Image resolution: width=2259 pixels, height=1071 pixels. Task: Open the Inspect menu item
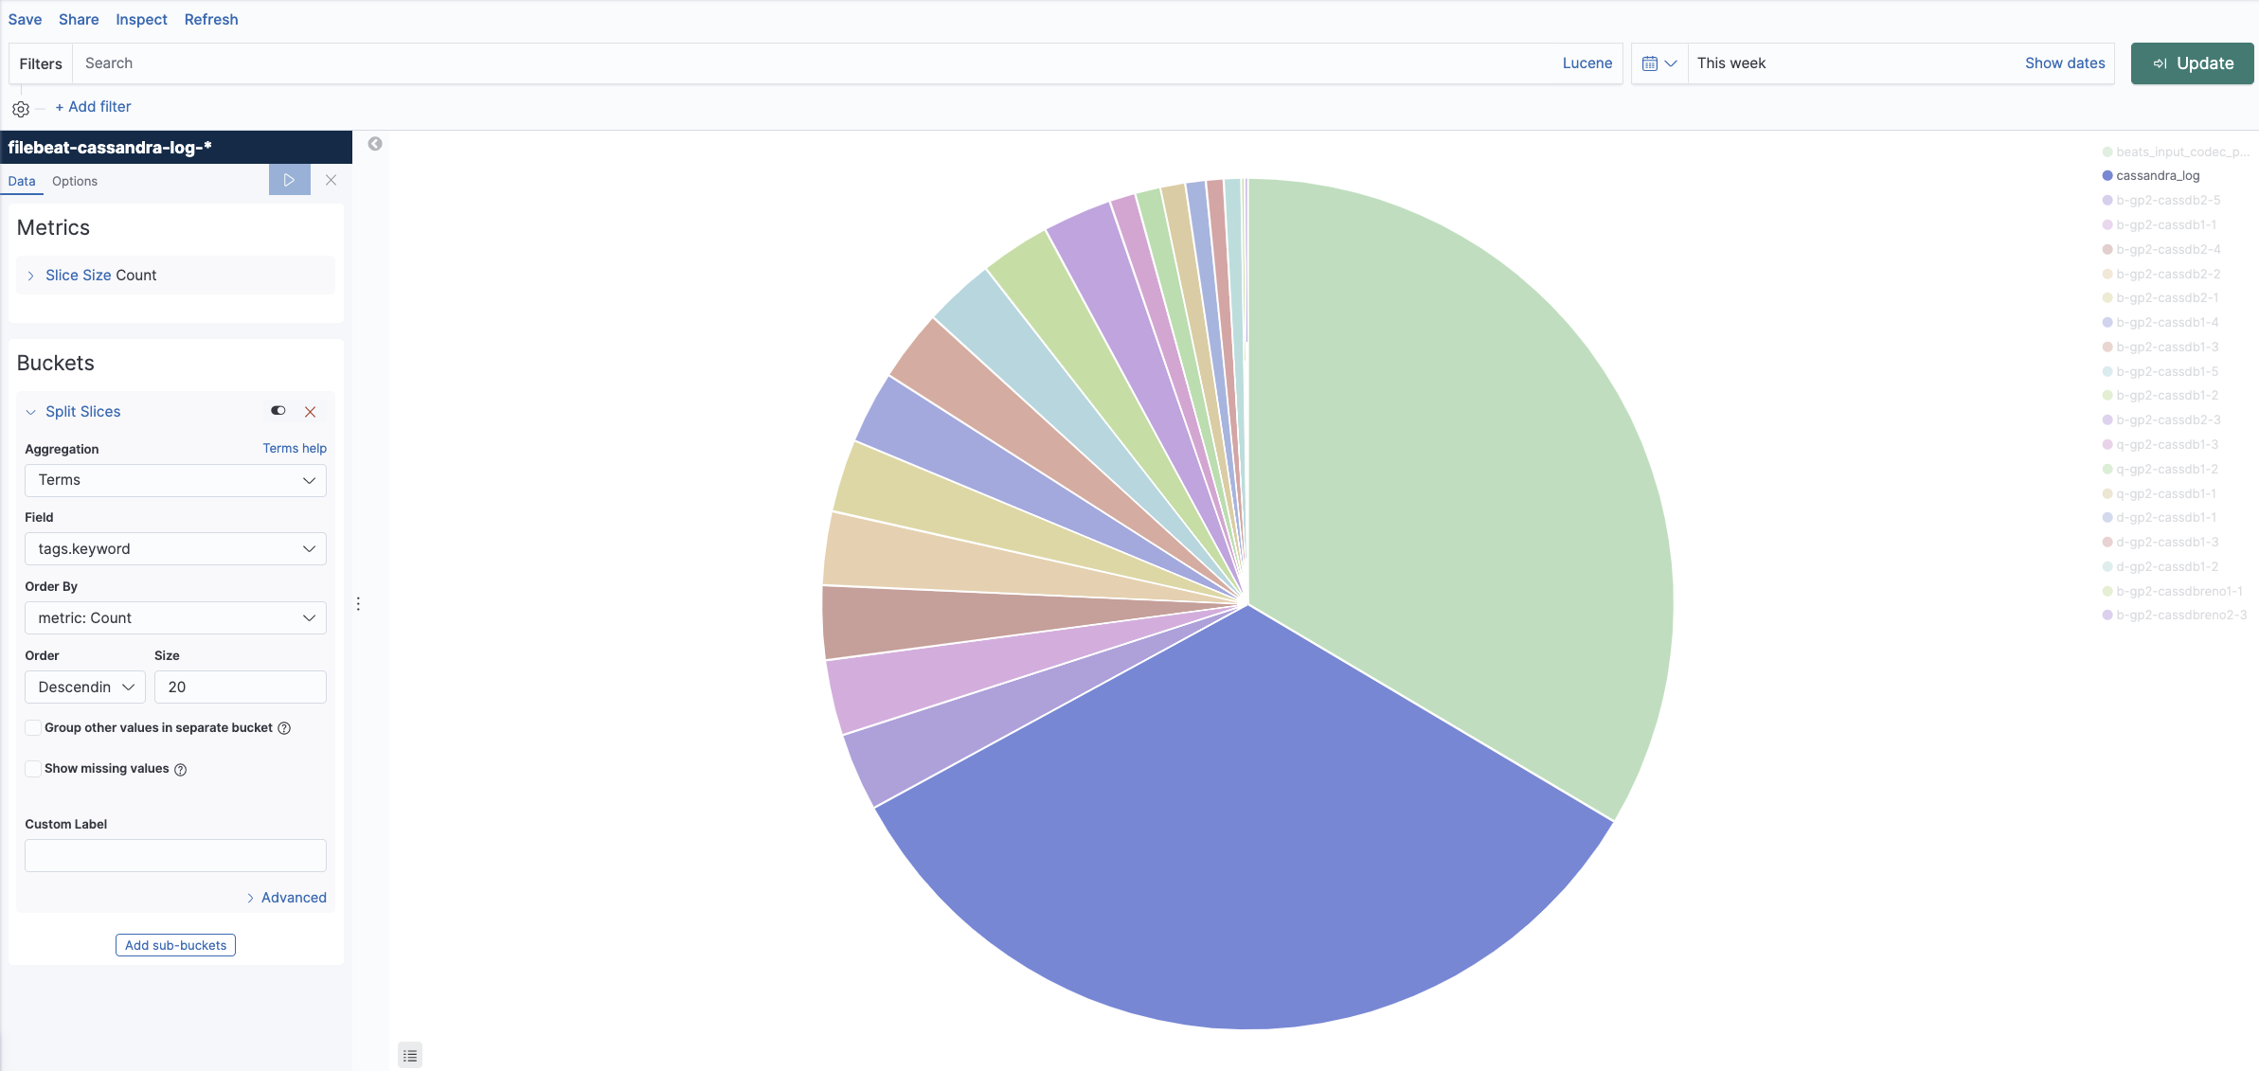pyautogui.click(x=141, y=19)
